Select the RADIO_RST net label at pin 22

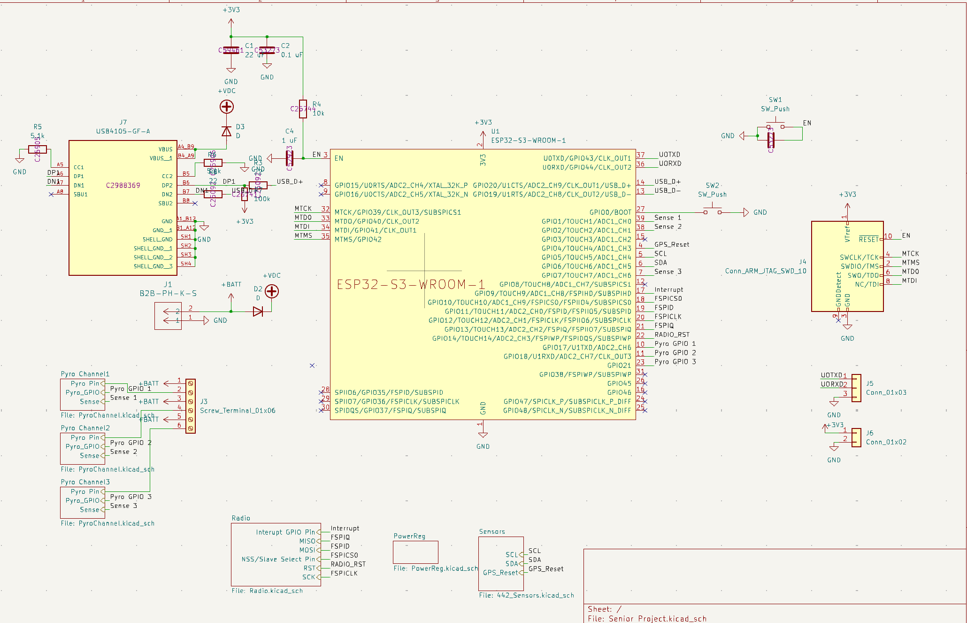click(672, 335)
